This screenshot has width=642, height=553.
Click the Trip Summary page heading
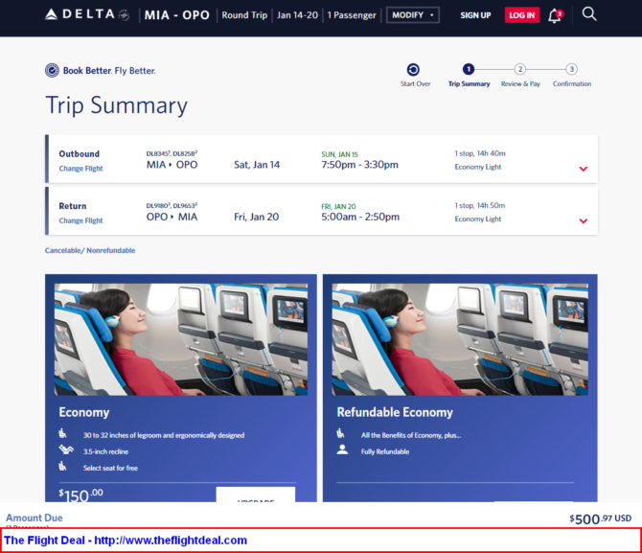point(116,105)
